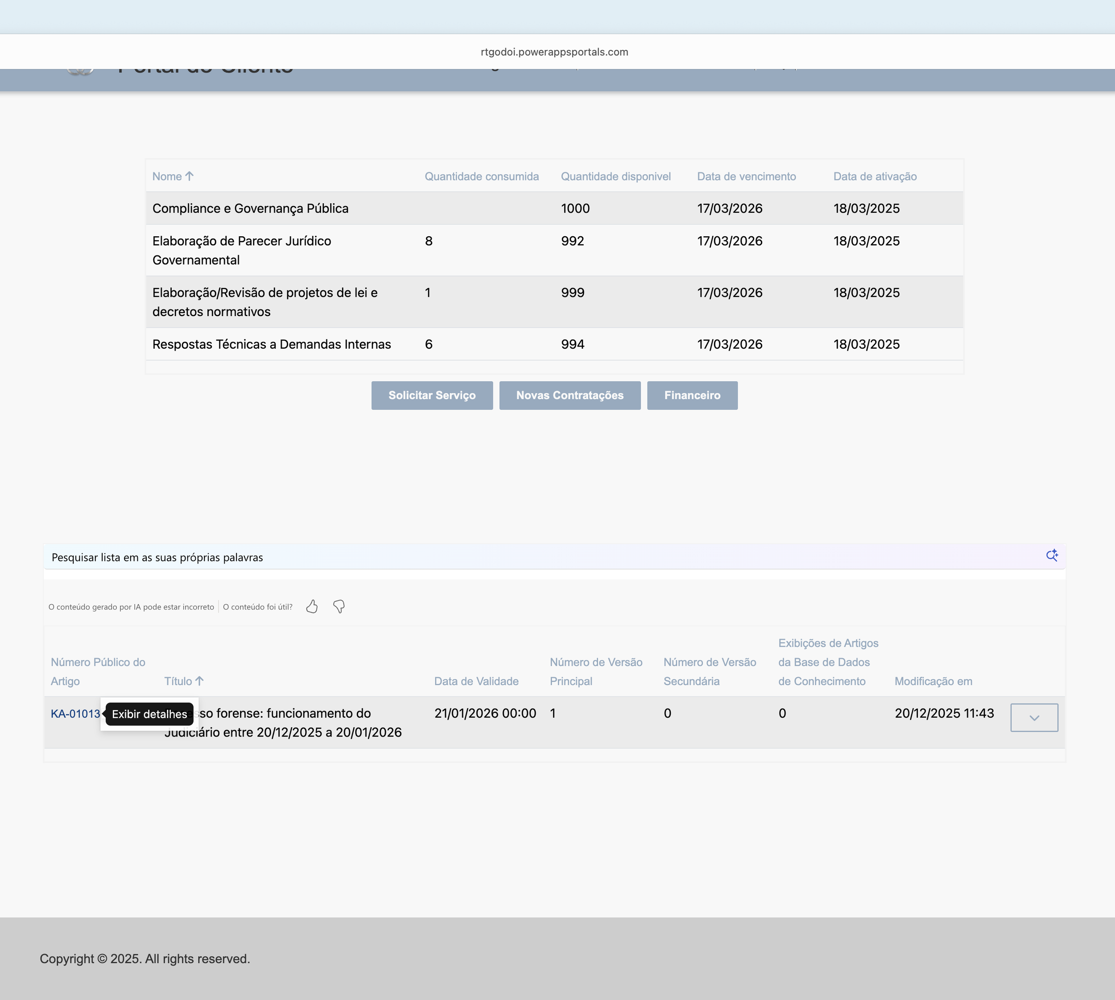Click the sort arrow next to Título
Image resolution: width=1115 pixels, height=1000 pixels.
199,681
